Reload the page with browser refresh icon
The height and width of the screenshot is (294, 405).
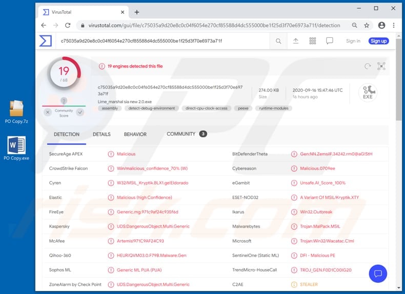[68, 25]
